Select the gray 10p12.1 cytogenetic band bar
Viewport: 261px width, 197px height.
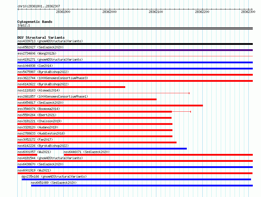point(135,28)
